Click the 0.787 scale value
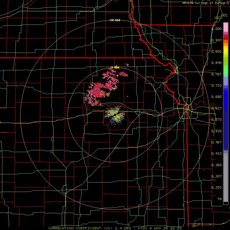The image size is (230, 230). [x=216, y=74]
